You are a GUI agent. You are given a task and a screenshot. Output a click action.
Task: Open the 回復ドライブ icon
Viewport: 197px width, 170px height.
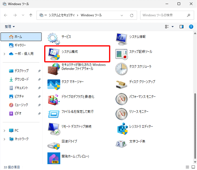(54, 146)
